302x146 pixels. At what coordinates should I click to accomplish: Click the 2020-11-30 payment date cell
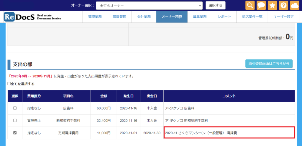[152, 133]
